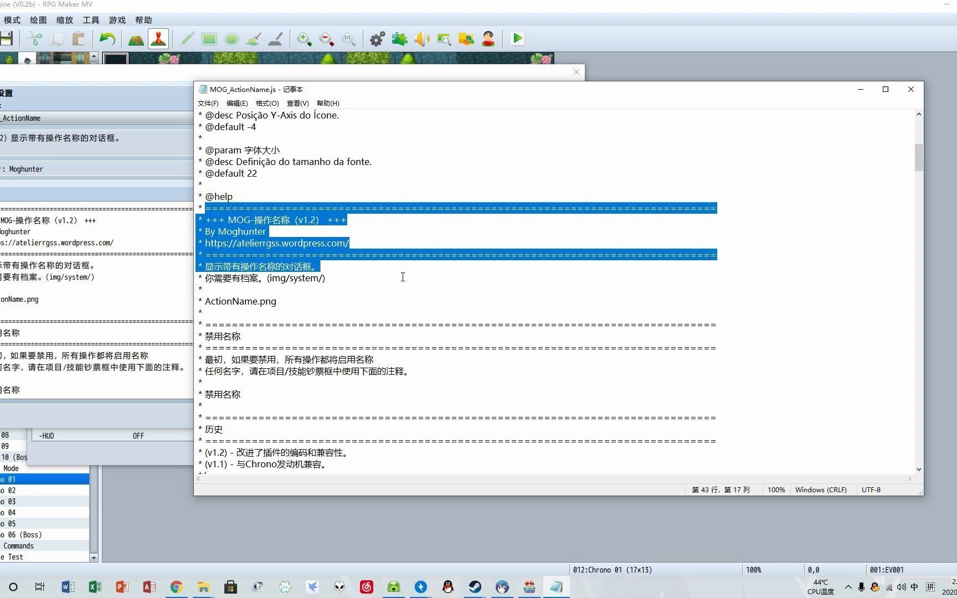Open the Character Generator icon
Viewport: 957px width, 598px height.
pos(488,39)
